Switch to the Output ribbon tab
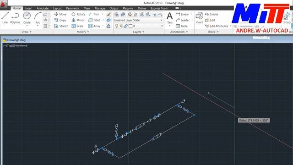The width and height of the screenshot is (293, 165). click(x=114, y=8)
